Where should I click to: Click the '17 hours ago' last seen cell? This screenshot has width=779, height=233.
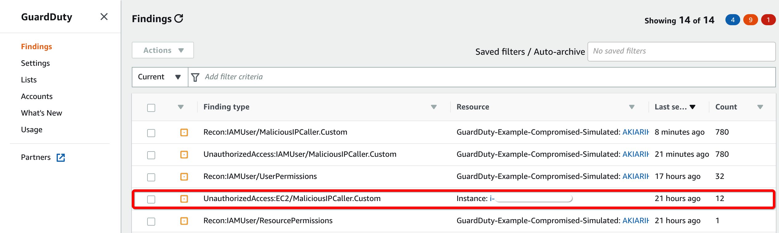(677, 176)
